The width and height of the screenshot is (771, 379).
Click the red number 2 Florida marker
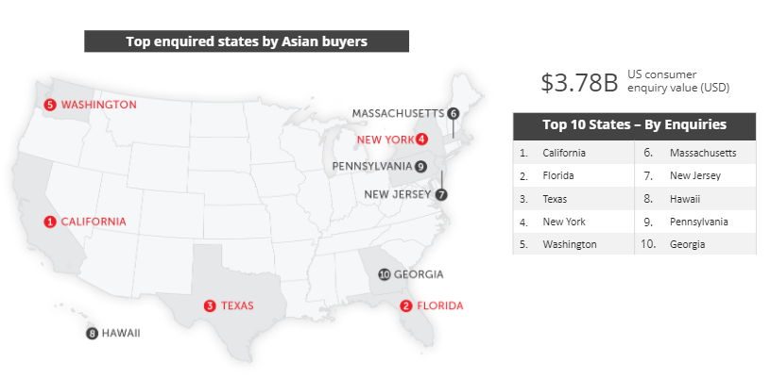[x=405, y=305]
